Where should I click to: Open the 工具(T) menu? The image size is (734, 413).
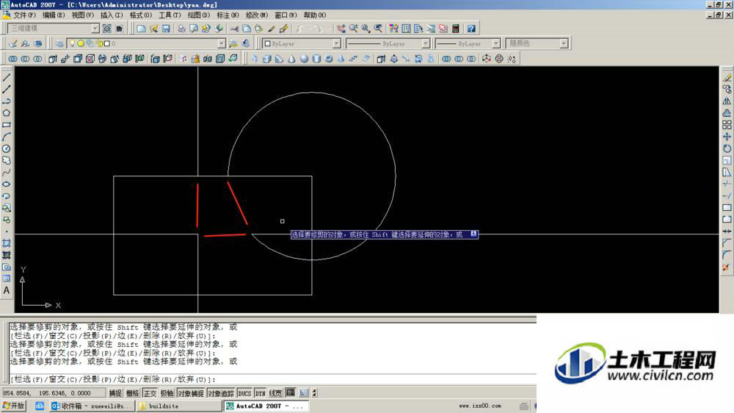[x=170, y=15]
